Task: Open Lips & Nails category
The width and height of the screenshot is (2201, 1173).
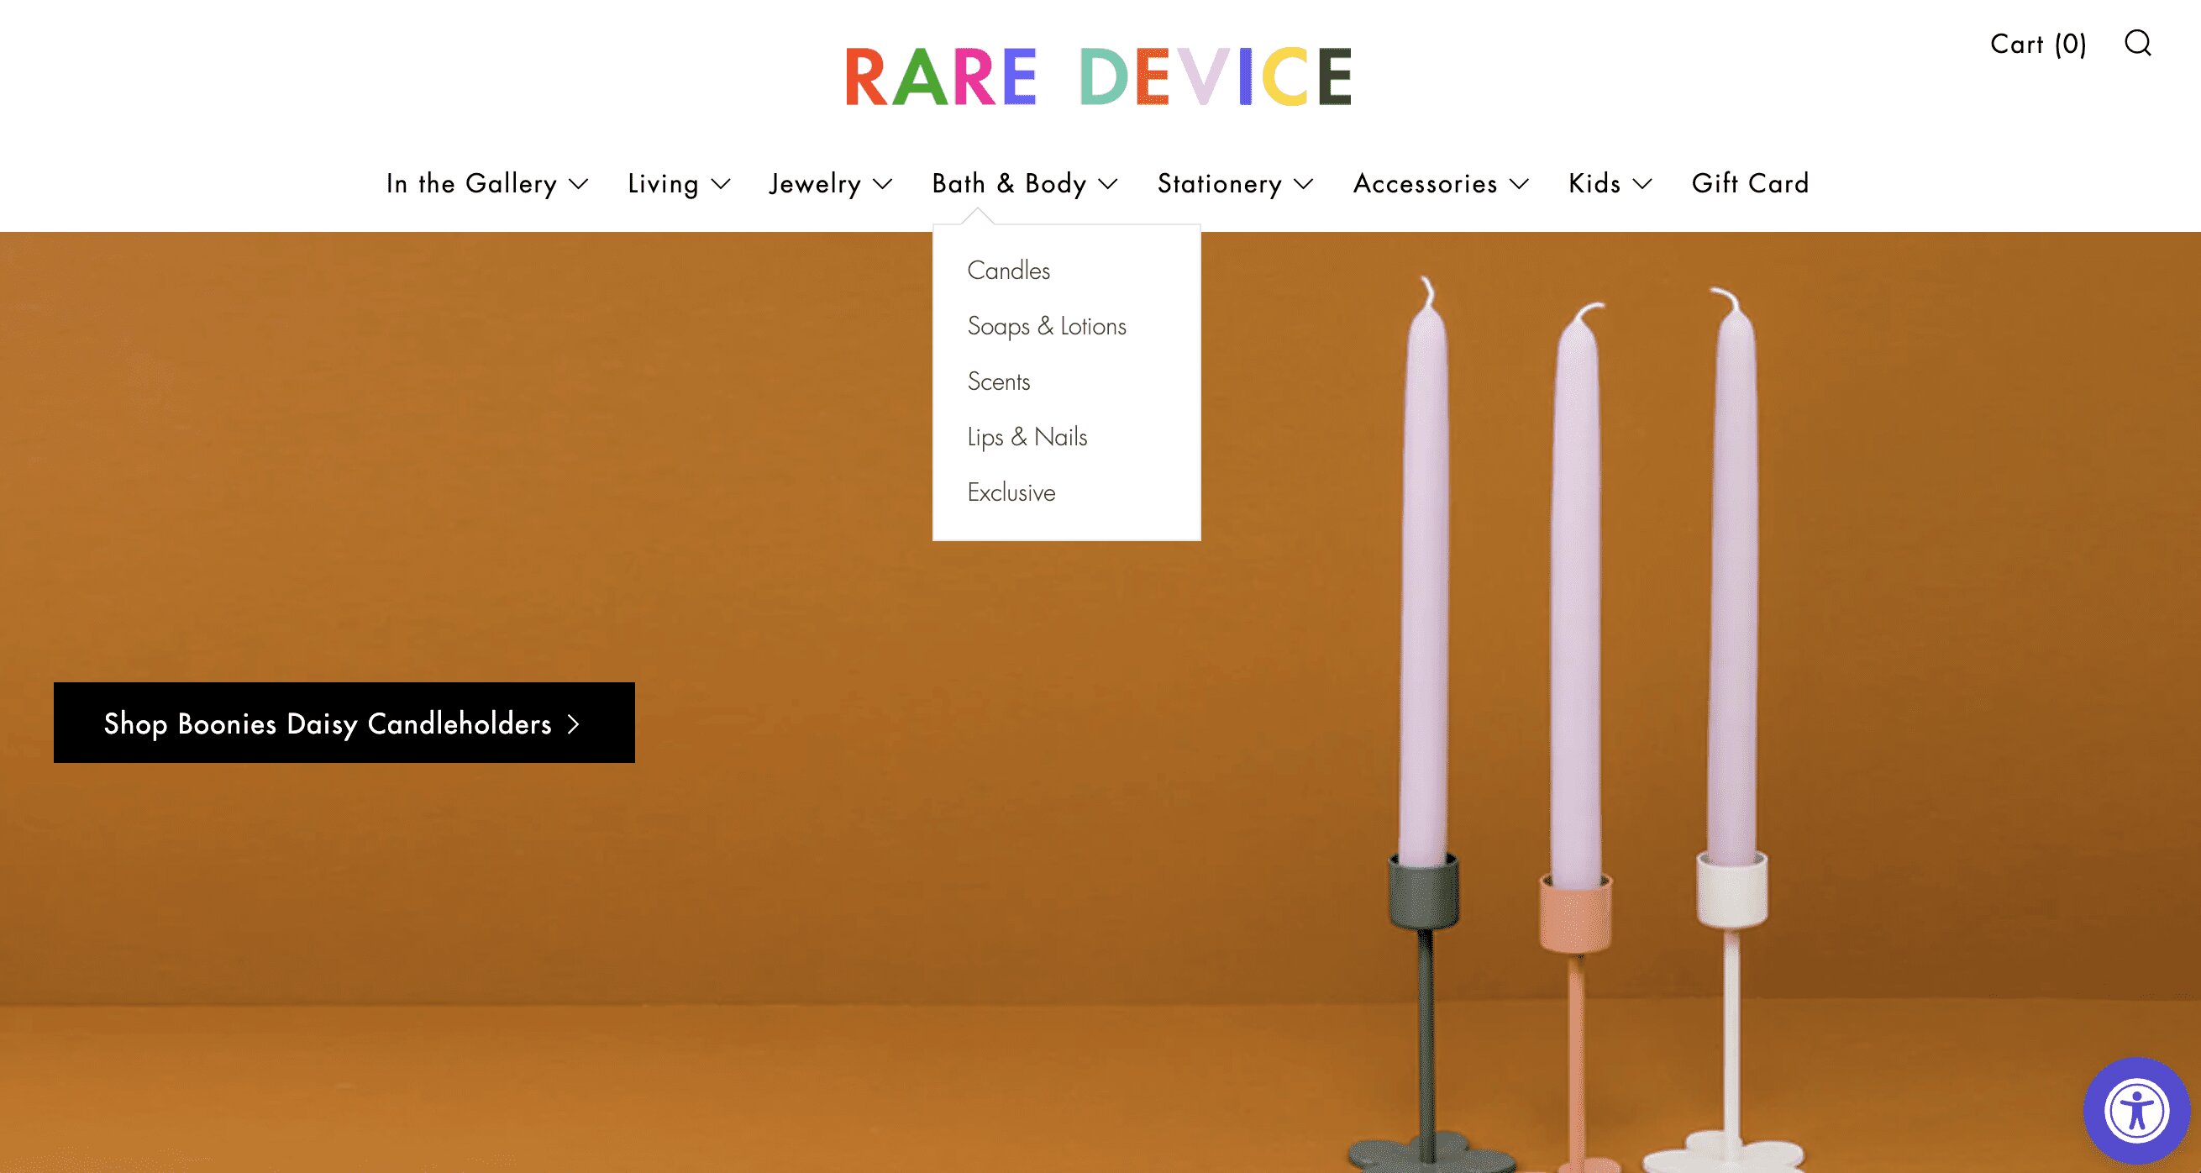Action: pyautogui.click(x=1027, y=438)
